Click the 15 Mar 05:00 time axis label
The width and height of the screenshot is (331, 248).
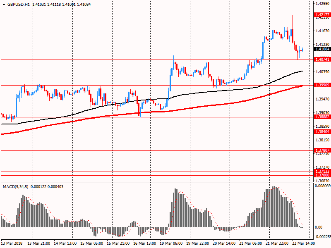tap(91, 243)
